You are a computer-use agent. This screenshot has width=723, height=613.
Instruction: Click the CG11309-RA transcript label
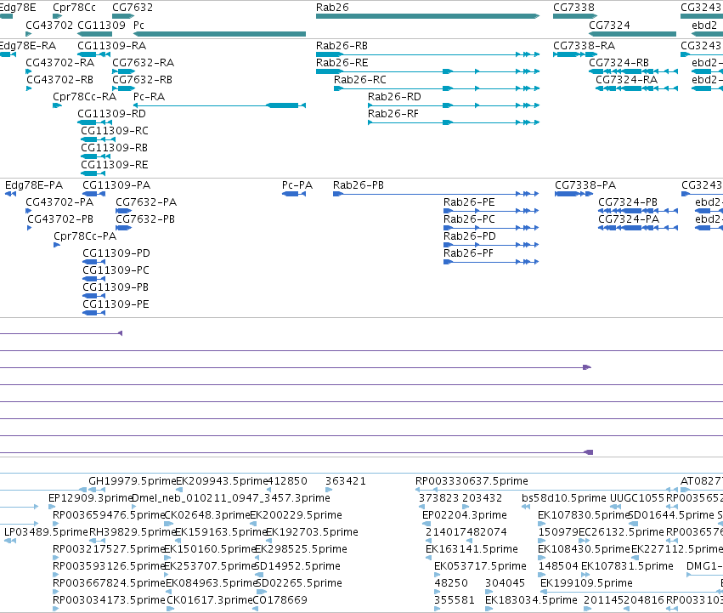point(111,46)
